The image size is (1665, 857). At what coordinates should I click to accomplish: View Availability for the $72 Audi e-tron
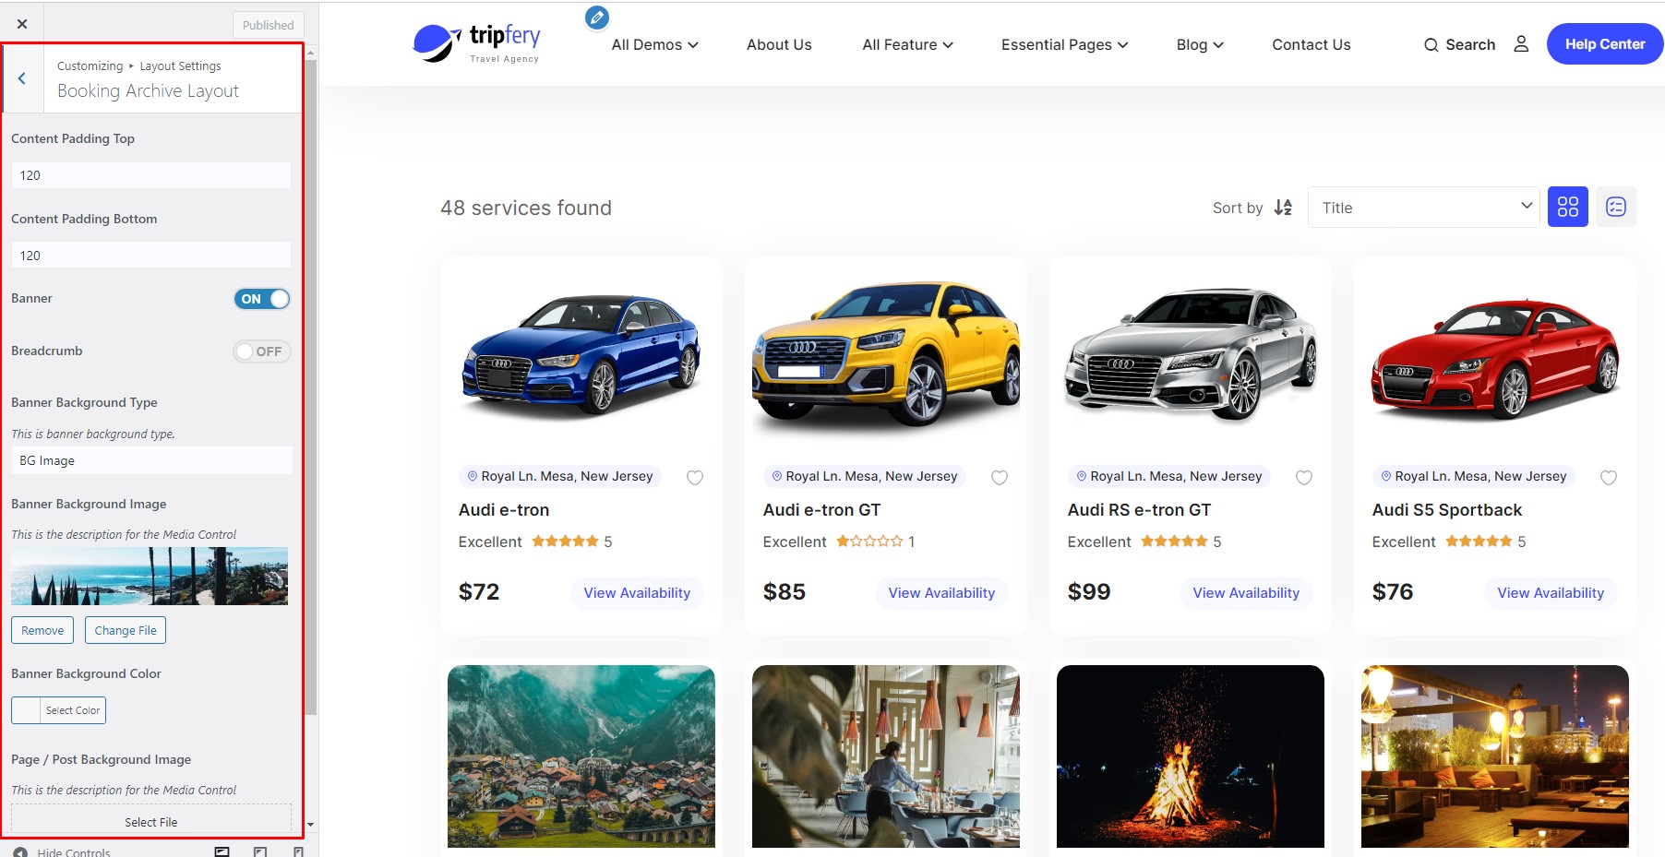pos(637,592)
